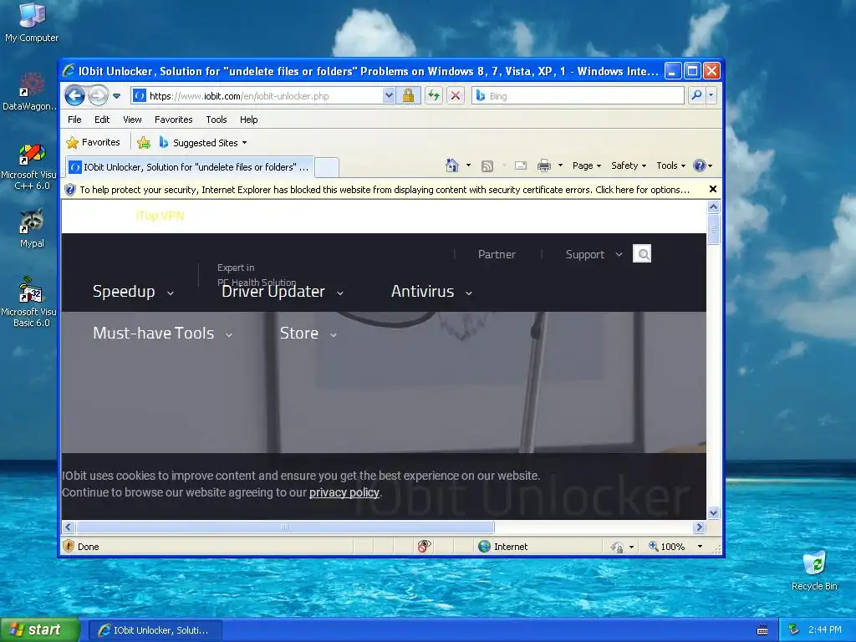Viewport: 856px width, 642px height.
Task: Close the information bar with X
Action: click(x=712, y=189)
